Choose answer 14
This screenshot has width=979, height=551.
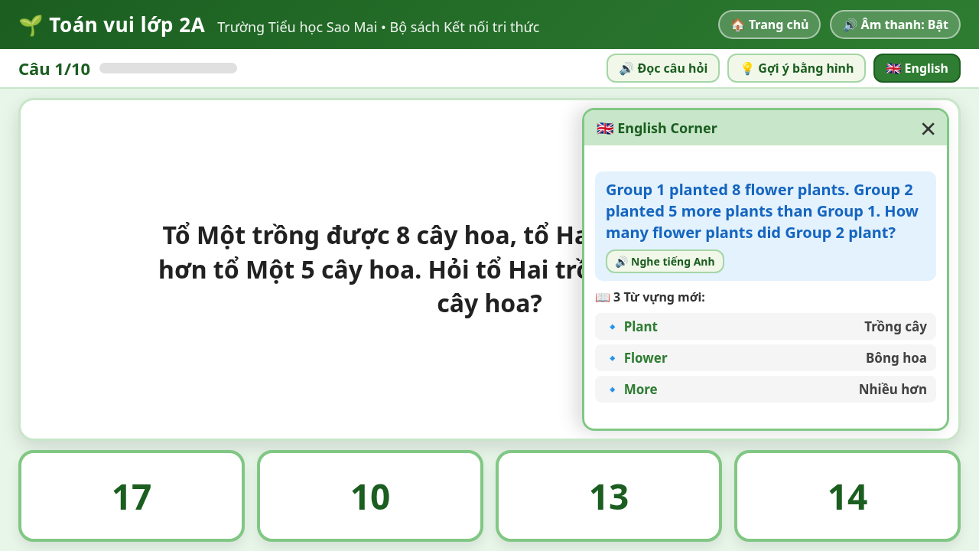[x=847, y=496]
